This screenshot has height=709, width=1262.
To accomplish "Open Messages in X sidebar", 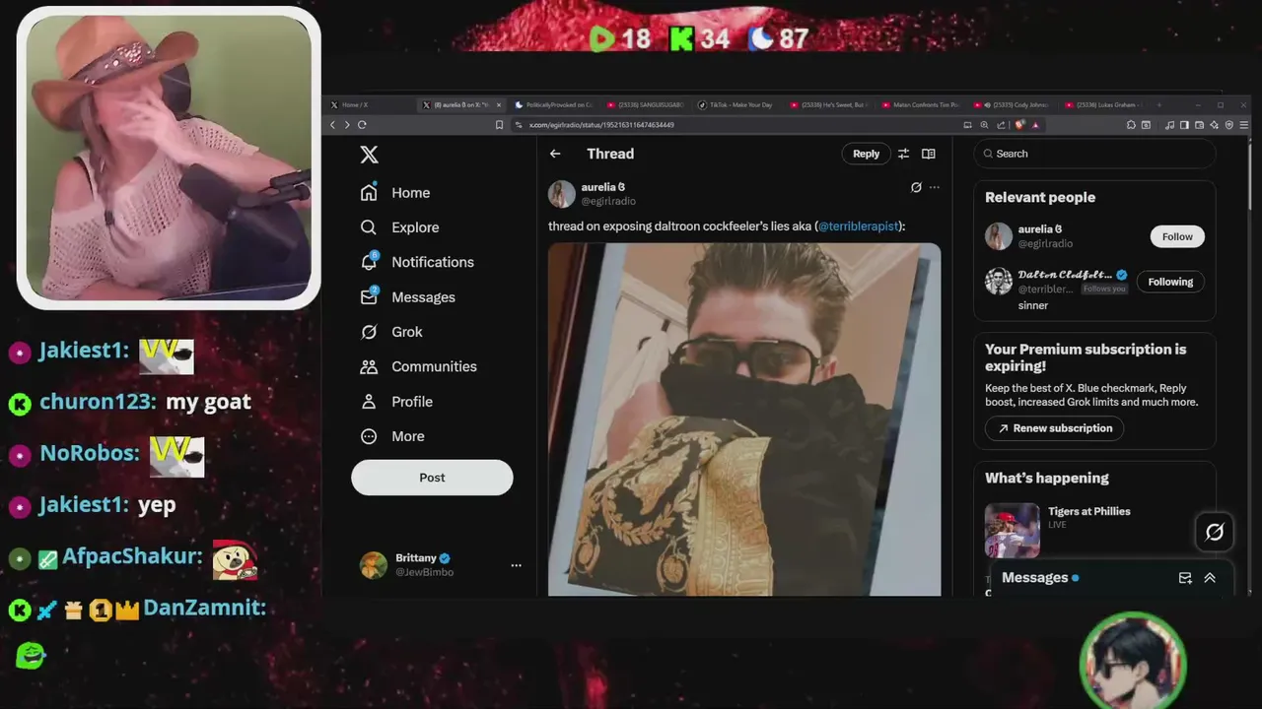I will pos(408,297).
